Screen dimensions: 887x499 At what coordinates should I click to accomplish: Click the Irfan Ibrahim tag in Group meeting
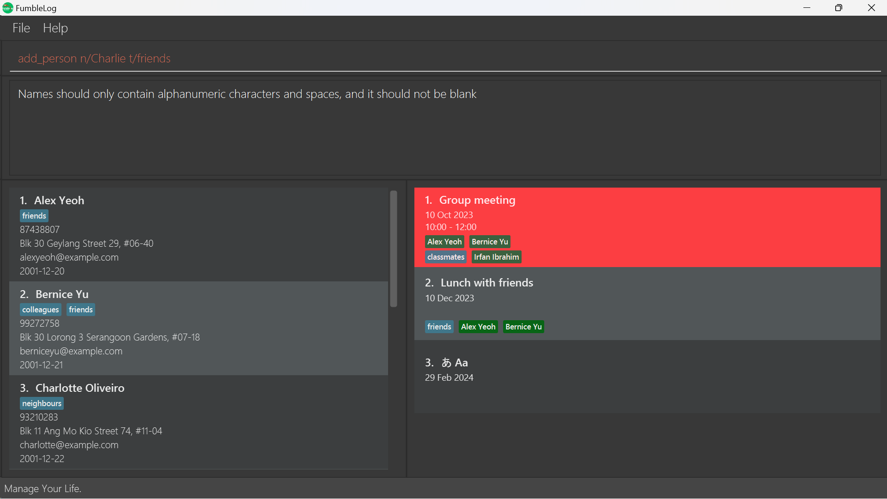pos(496,257)
